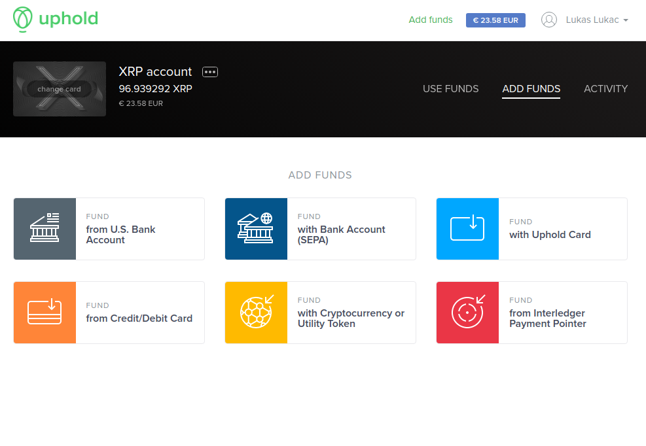Open the ACTIVITY tab
Viewport: 646px width, 446px height.
point(605,89)
